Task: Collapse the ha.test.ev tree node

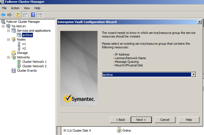Action: 3,26
